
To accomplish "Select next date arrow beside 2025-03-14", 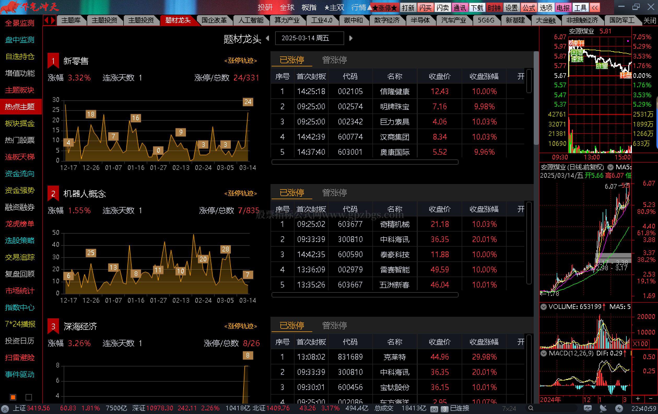I will tap(351, 38).
